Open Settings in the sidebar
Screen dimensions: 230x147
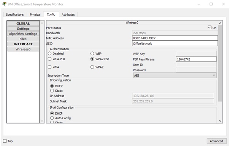(x=23, y=29)
